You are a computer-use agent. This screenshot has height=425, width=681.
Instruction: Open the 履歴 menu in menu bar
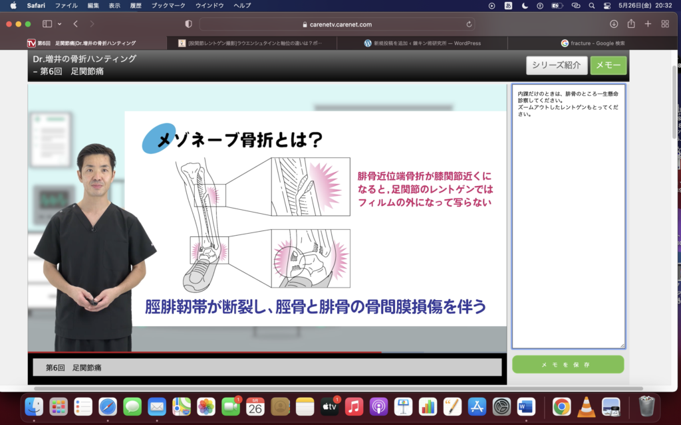point(136,5)
